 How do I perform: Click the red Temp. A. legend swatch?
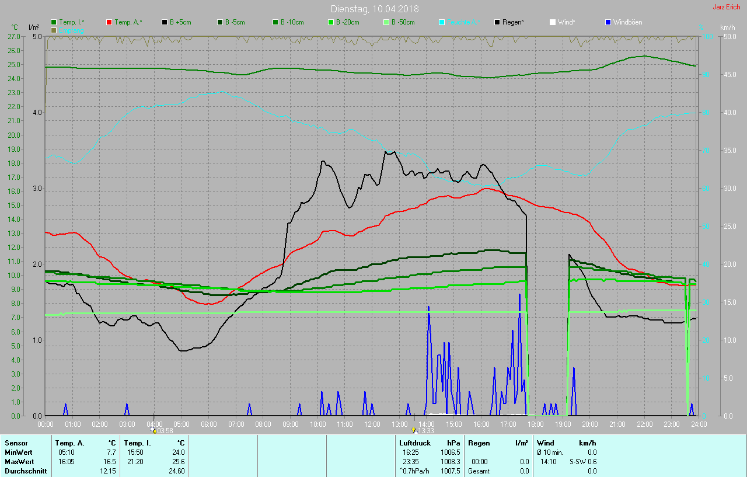click(x=109, y=22)
